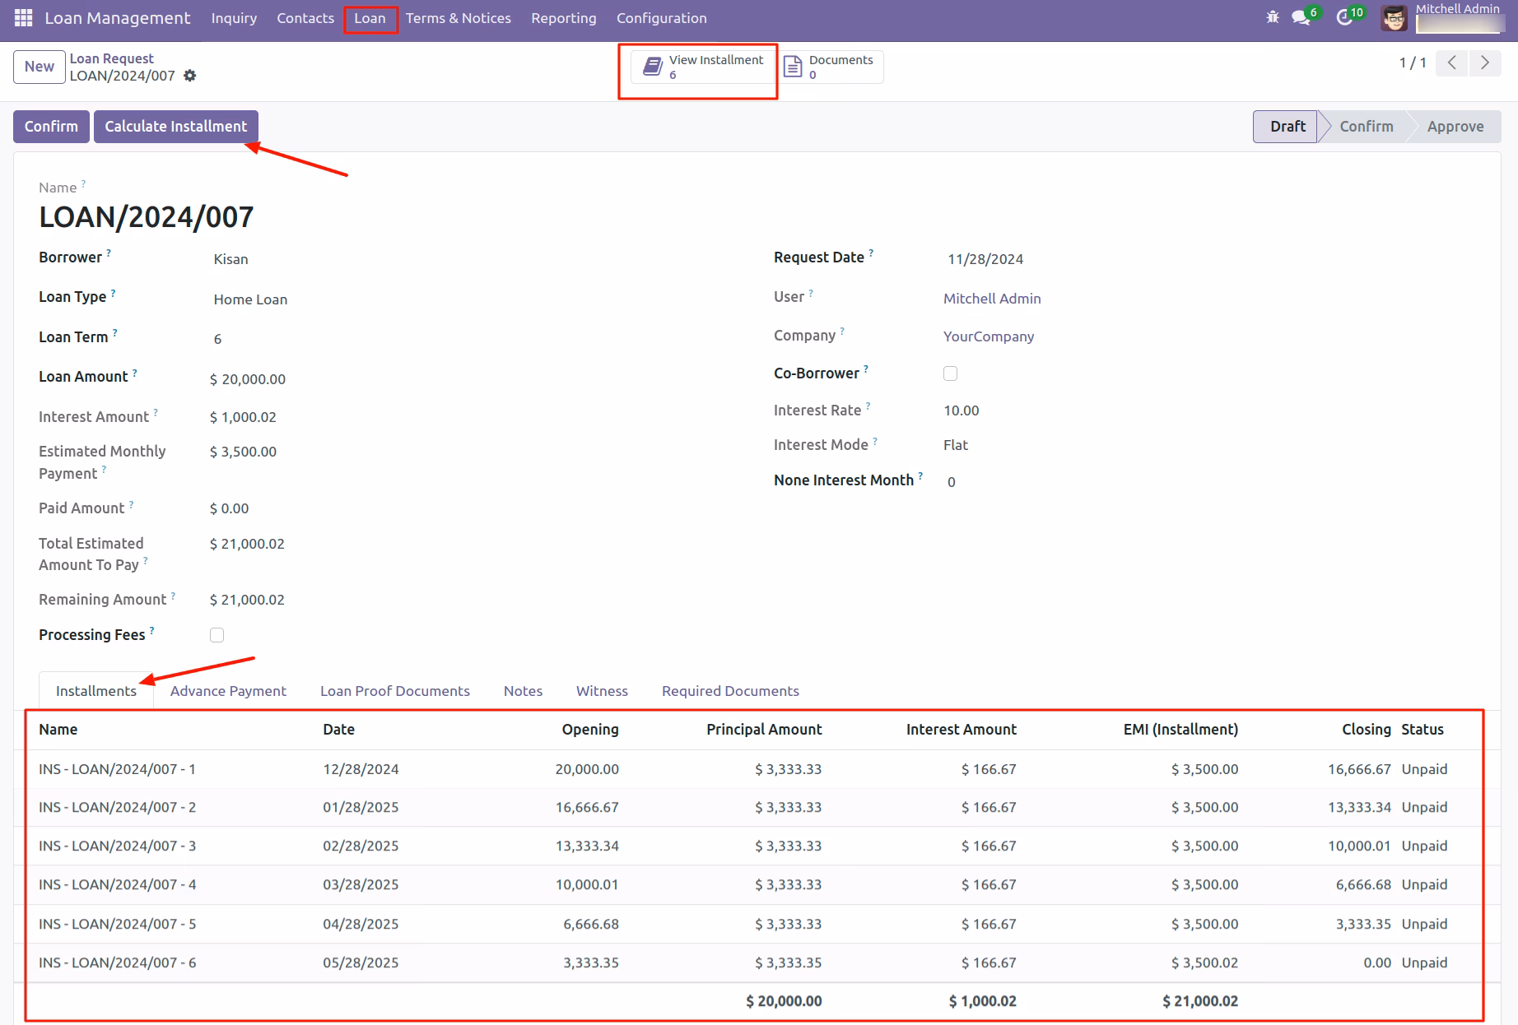Edit None Interest Month field
The image size is (1518, 1025).
pyautogui.click(x=952, y=482)
